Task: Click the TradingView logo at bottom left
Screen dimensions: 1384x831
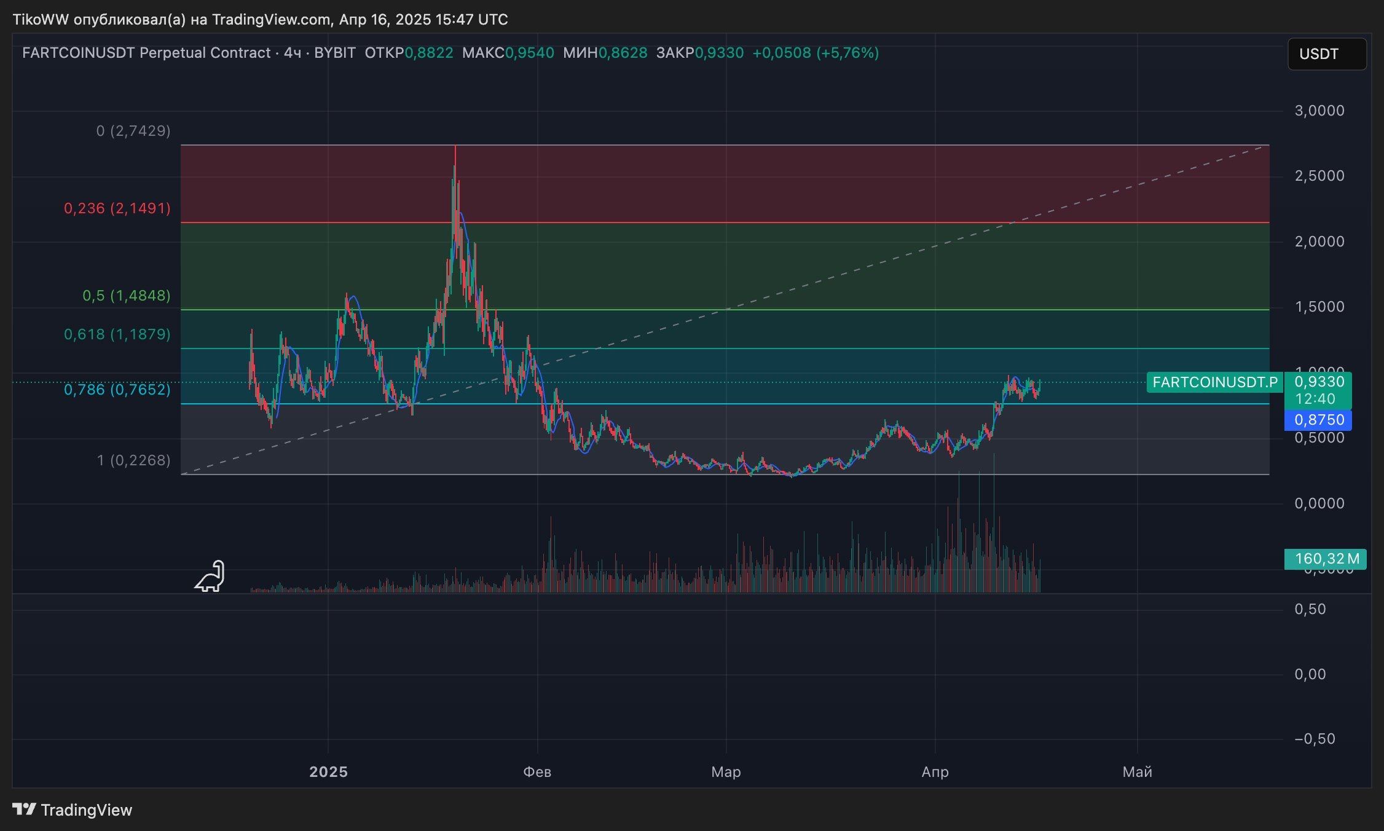Action: point(73,809)
